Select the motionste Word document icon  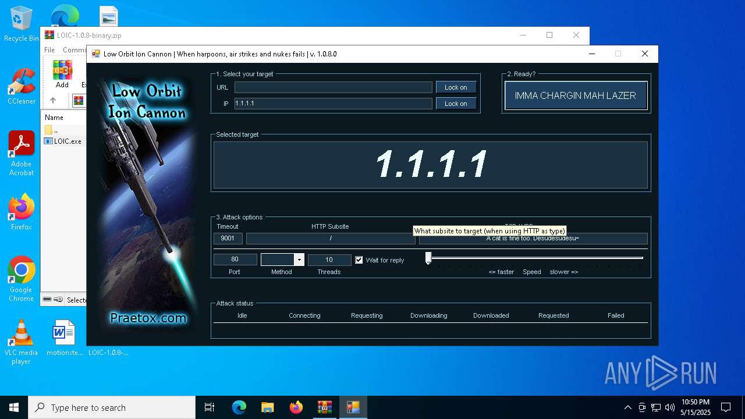(x=63, y=338)
